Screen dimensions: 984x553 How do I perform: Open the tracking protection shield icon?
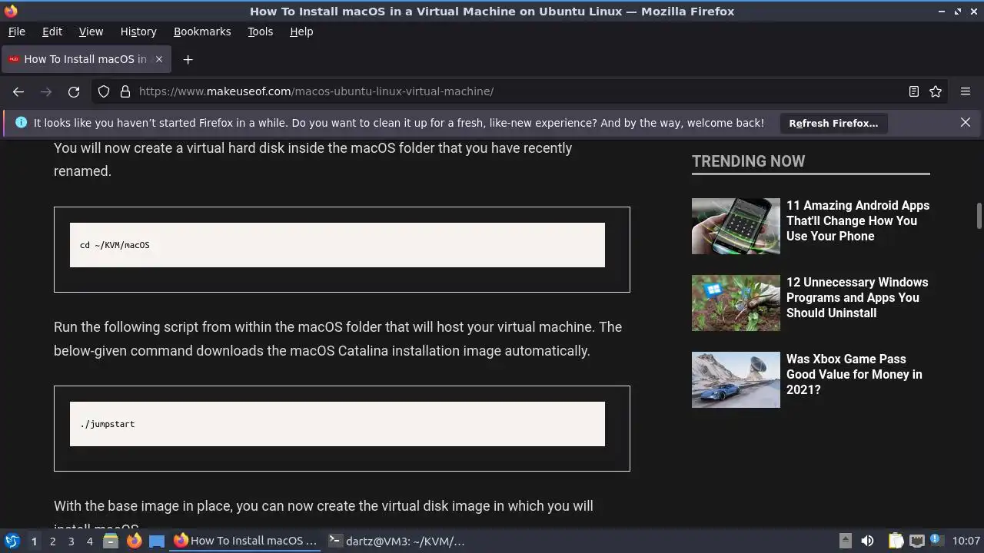[104, 91]
